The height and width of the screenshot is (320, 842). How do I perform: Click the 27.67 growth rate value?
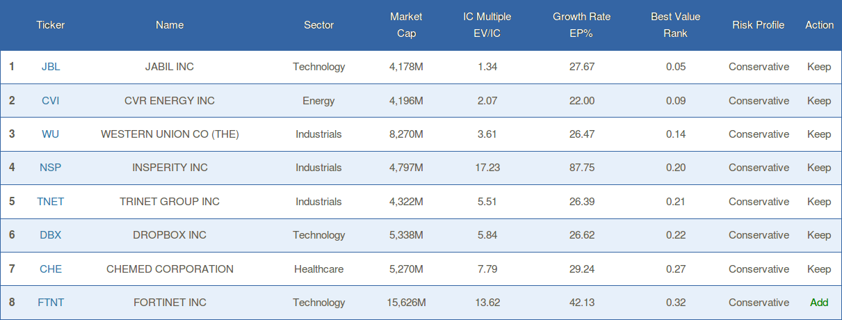click(582, 67)
